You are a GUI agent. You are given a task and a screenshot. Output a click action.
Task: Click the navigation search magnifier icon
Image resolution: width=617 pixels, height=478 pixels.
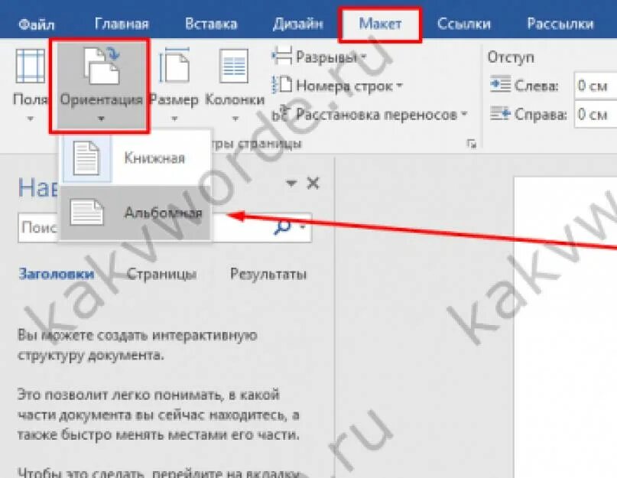[x=283, y=226]
